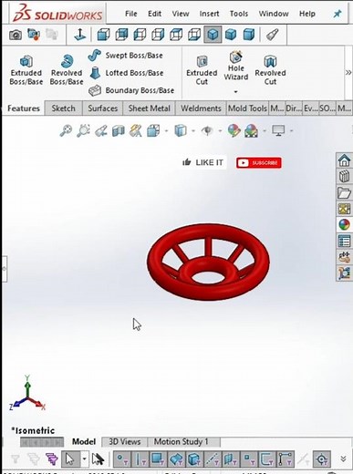Open the View menu
This screenshot has width=353, height=474.
coord(181,14)
